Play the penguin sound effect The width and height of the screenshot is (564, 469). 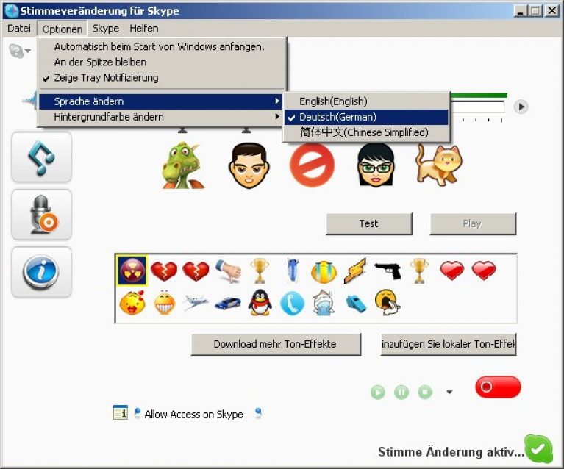(x=260, y=303)
